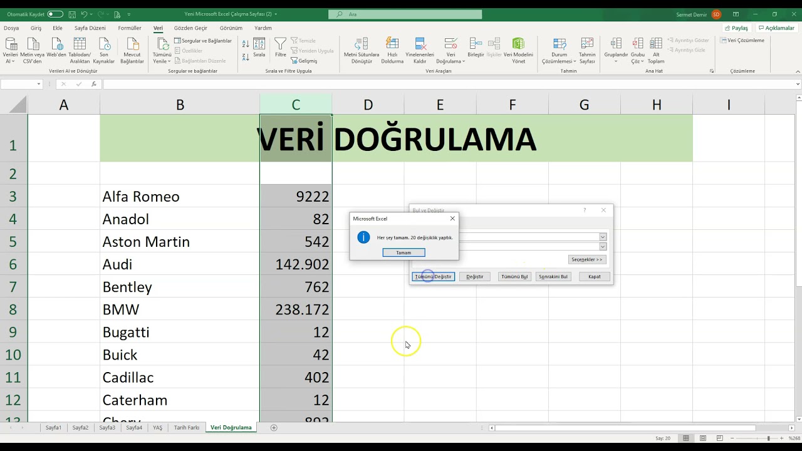Open the Dosya menu

click(x=11, y=28)
